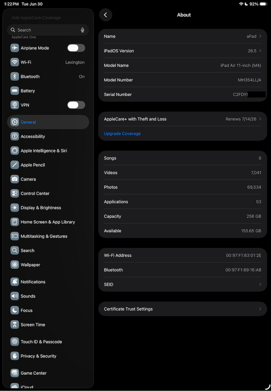The width and height of the screenshot is (271, 391).
Task: Open Apple Intelligence & Siri icon
Action: pyautogui.click(x=15, y=151)
